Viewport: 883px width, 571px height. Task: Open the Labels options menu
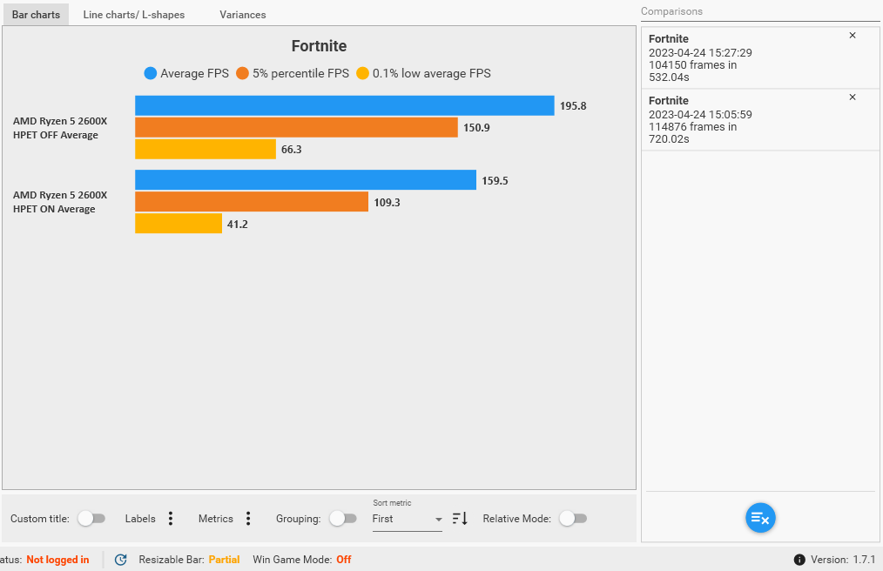170,518
